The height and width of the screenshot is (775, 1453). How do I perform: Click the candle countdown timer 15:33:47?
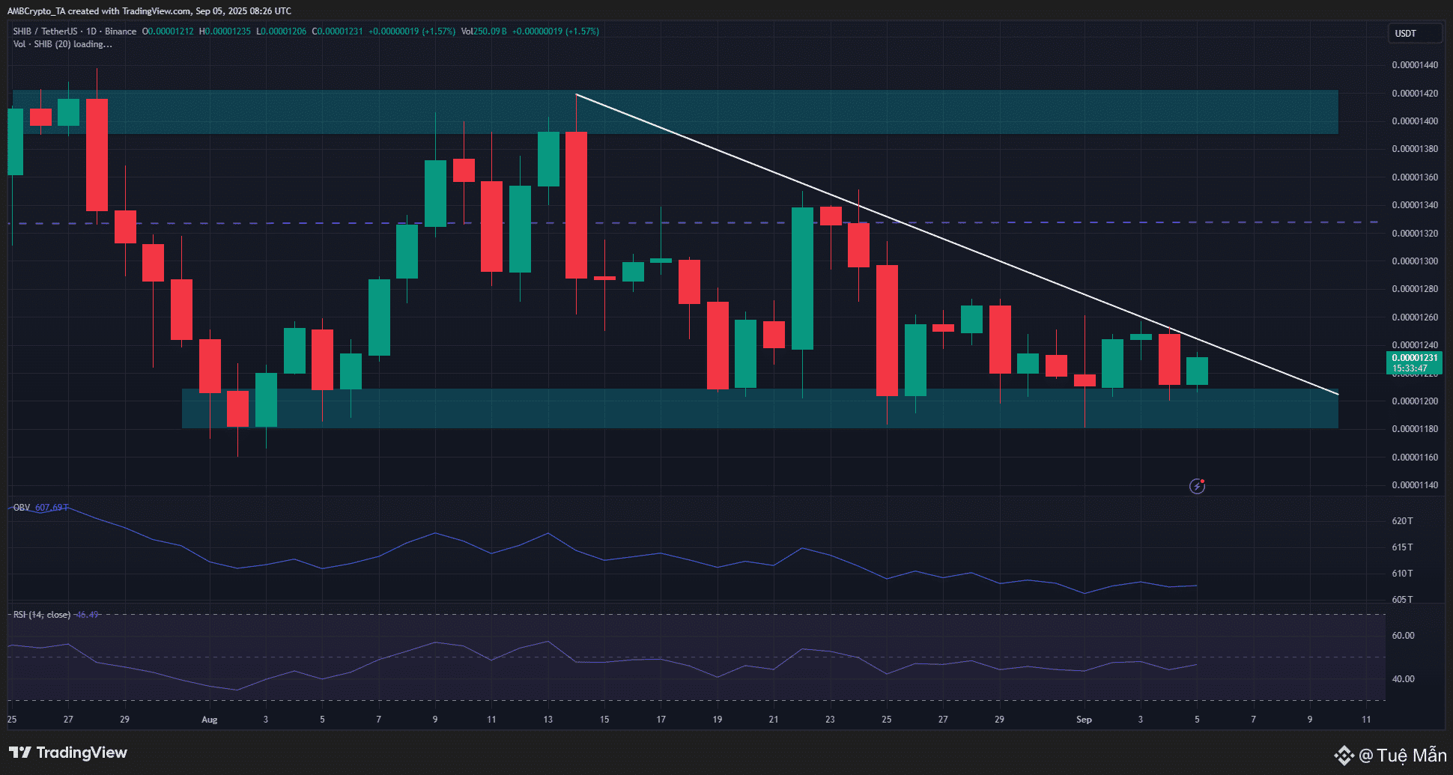1410,368
